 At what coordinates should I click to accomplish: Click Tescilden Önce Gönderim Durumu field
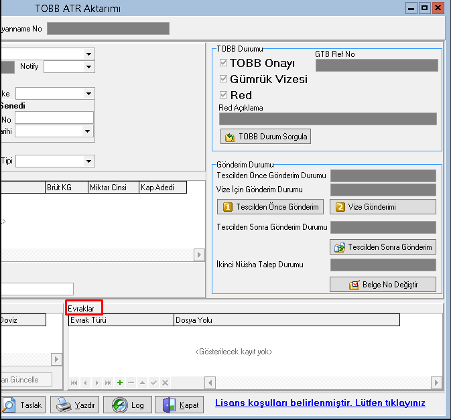click(383, 176)
